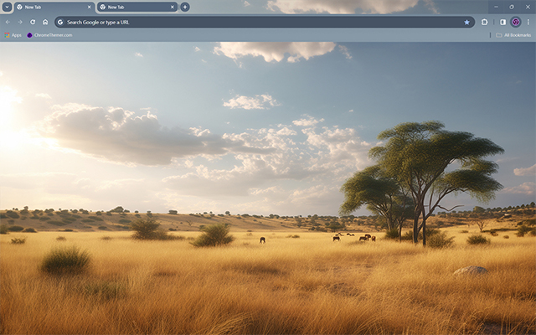The width and height of the screenshot is (536, 335).
Task: Open the profile avatar menu
Action: (x=516, y=23)
